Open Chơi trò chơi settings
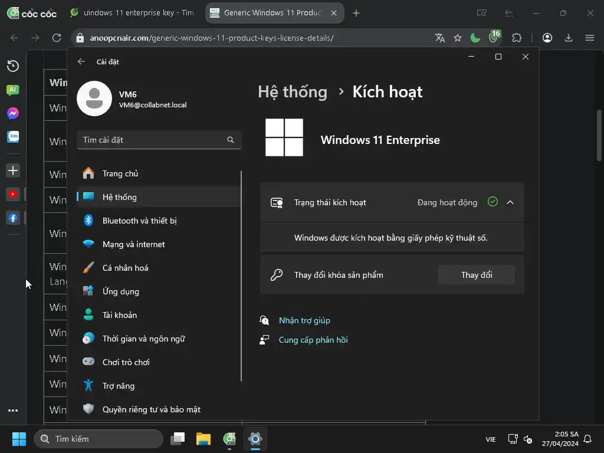The image size is (604, 453). [x=158, y=363]
